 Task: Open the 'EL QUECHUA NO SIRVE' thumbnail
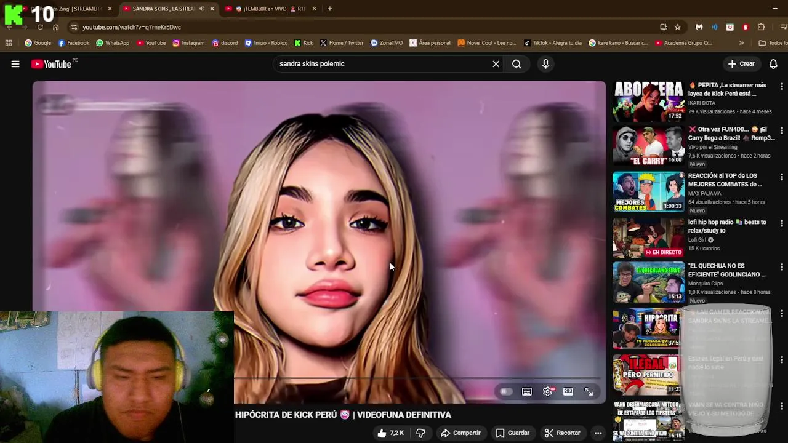click(x=648, y=282)
